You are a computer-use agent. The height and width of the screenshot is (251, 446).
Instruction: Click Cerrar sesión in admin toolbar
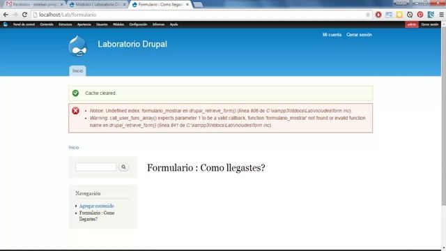pos(430,24)
